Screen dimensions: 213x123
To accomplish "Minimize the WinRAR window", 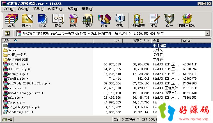I will [x=200, y=4].
